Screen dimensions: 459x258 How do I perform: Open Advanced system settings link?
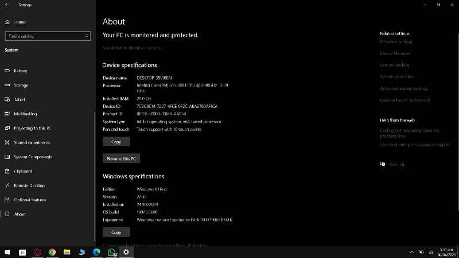(x=404, y=88)
